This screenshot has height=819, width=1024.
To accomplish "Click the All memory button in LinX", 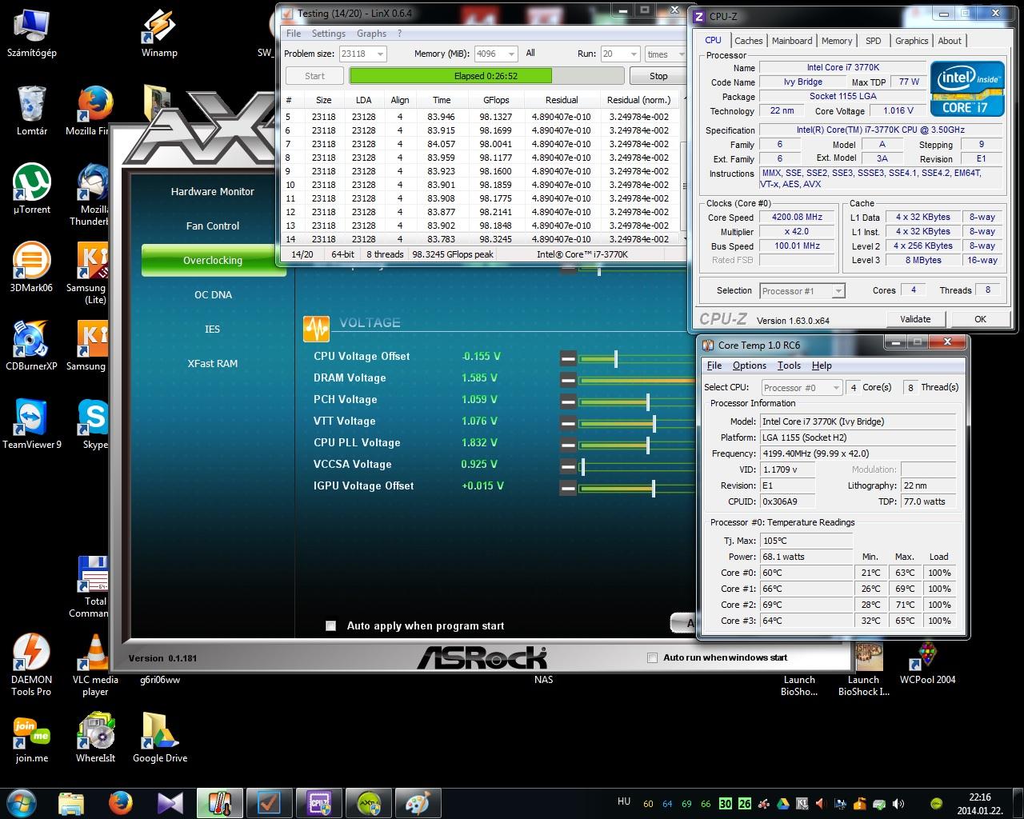I will coord(530,54).
